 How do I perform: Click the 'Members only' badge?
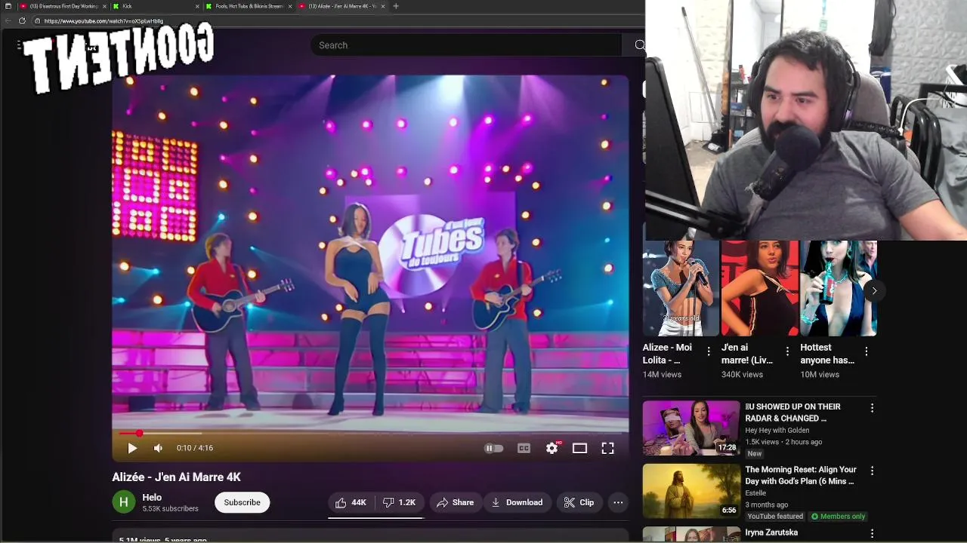pos(838,517)
